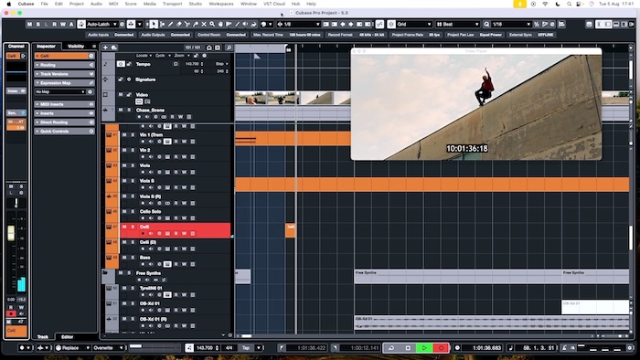
Task: Open the Replace record mode dropdown
Action: point(72,348)
